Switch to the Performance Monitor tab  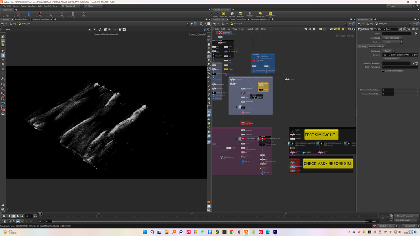coord(259,19)
